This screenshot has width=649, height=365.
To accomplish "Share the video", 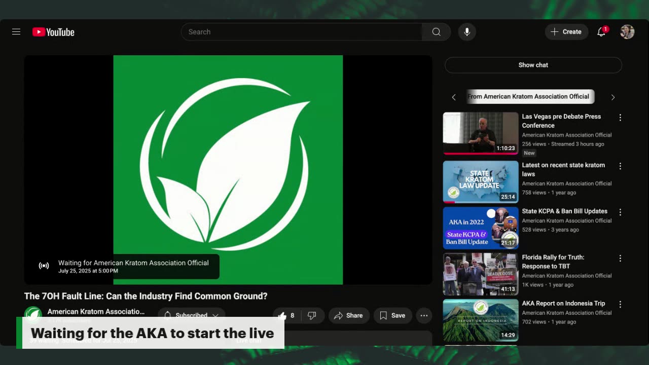I will point(348,315).
